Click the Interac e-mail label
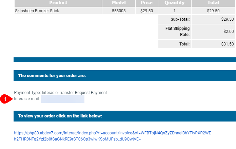The image size is (236, 149). coord(27,99)
